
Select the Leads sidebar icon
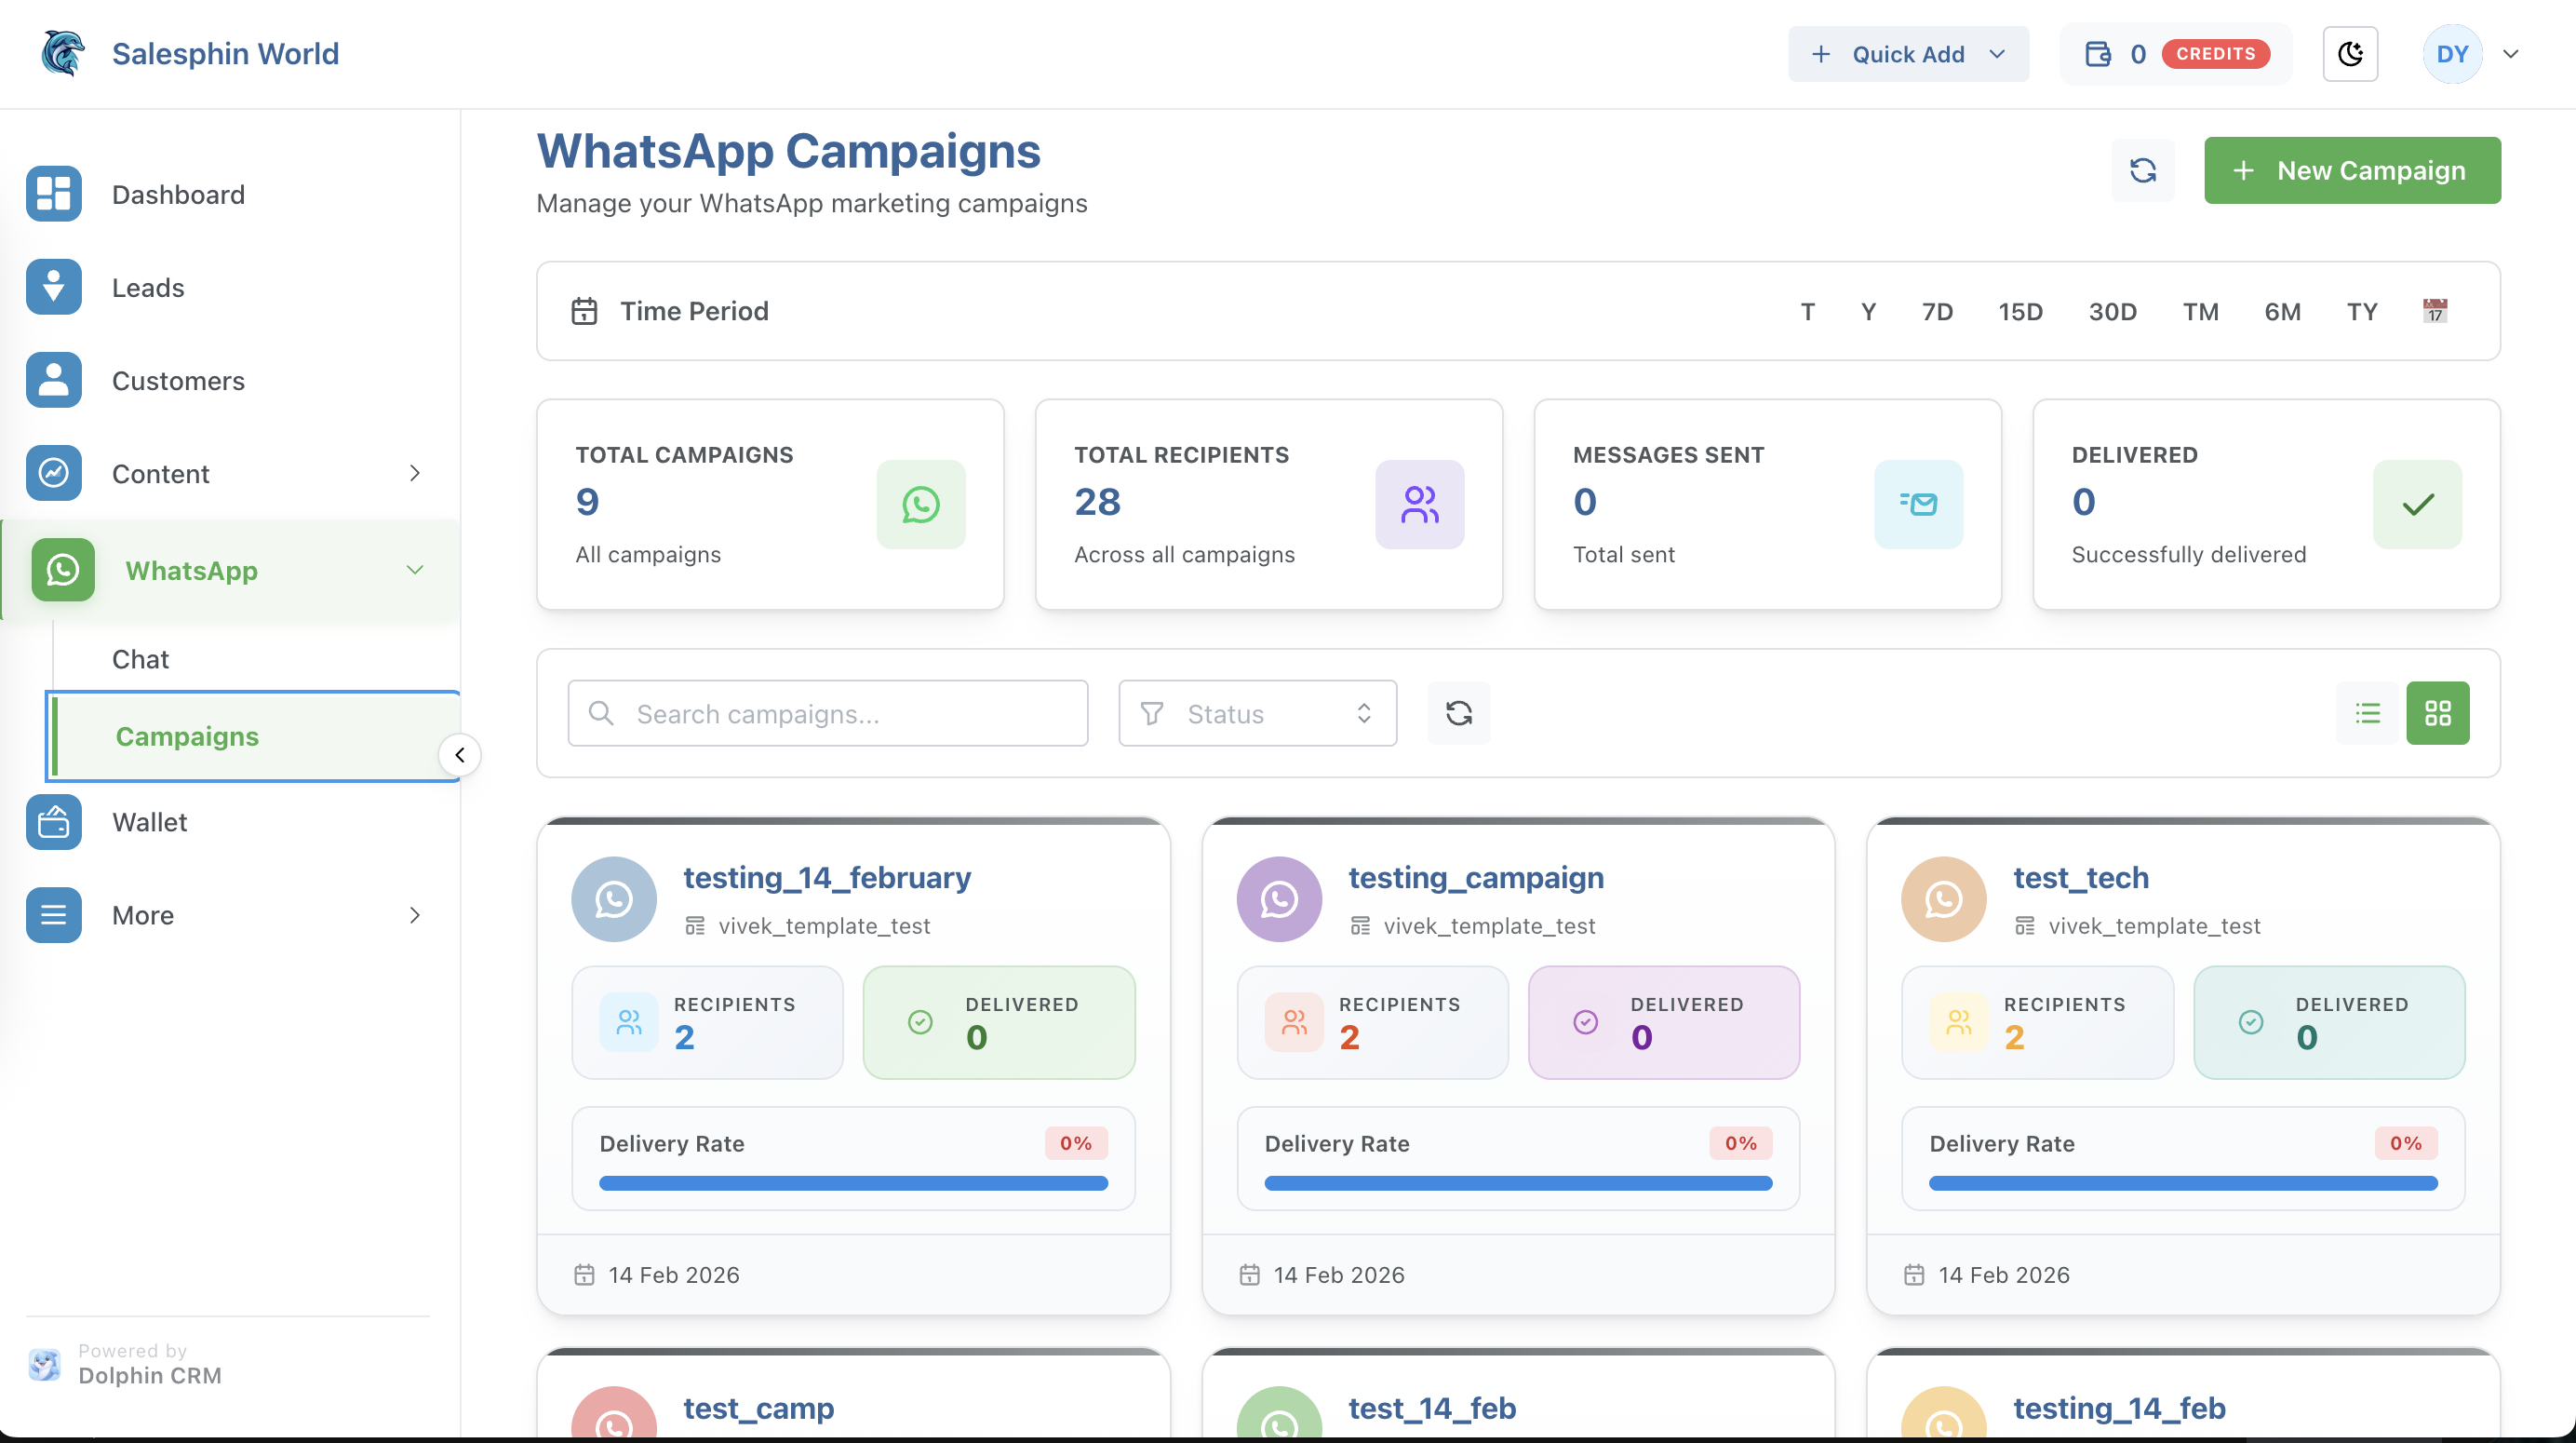coord(53,287)
